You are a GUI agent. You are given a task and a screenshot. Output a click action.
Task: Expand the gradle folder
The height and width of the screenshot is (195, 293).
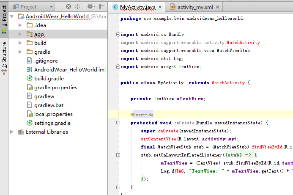(x=20, y=52)
